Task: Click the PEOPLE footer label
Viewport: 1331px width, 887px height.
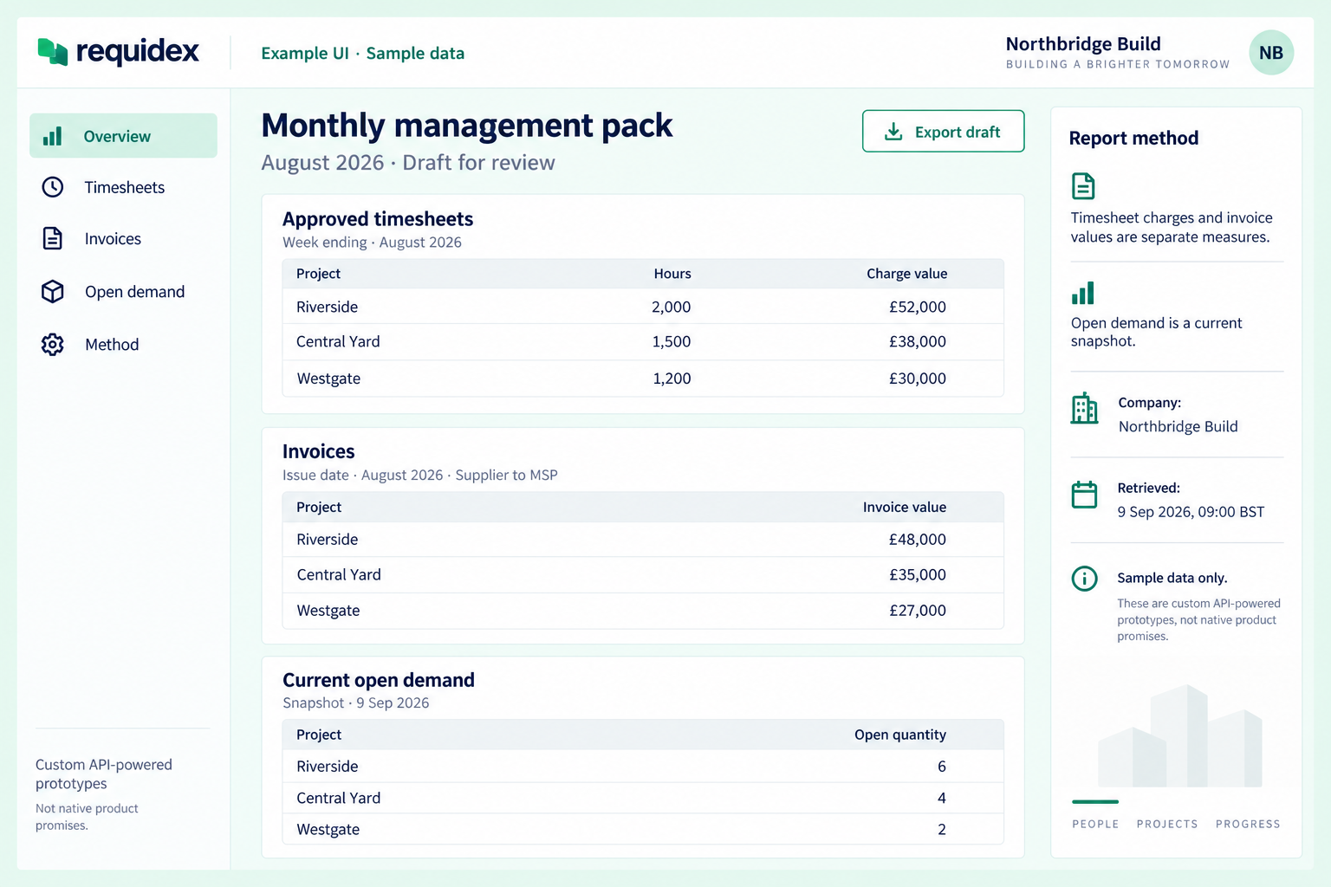Action: click(x=1095, y=824)
